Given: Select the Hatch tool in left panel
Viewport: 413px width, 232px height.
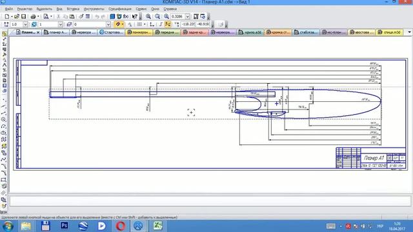Looking at the screenshot, I should (3, 193).
